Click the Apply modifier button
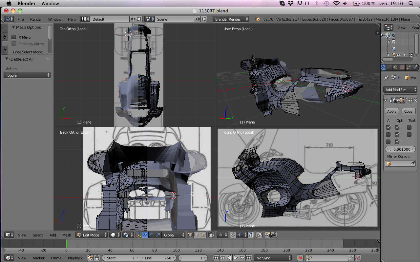 click(392, 111)
